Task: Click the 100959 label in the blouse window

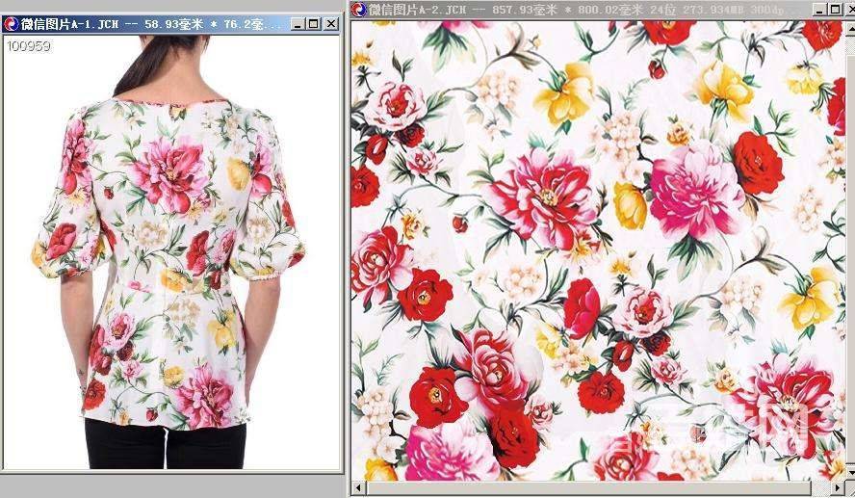Action: pos(28,45)
